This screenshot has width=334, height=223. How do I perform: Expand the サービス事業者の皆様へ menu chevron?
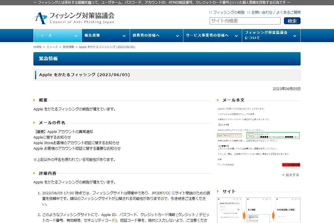236,36
